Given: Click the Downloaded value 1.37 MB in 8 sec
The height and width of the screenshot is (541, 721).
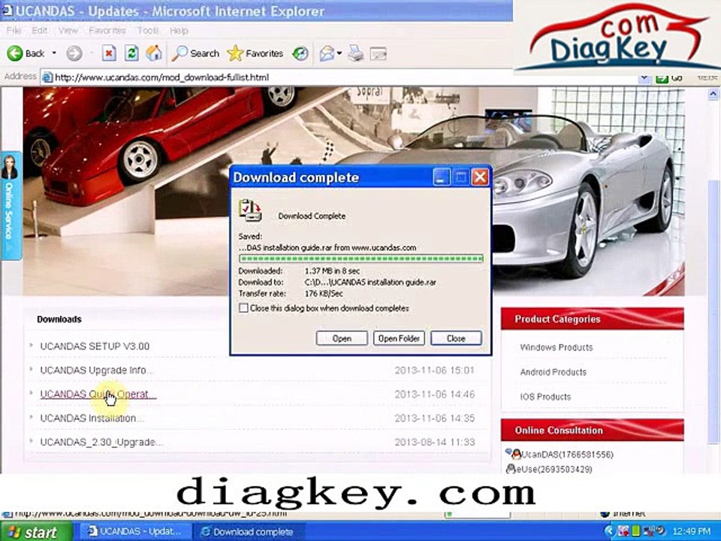Looking at the screenshot, I should tap(332, 271).
